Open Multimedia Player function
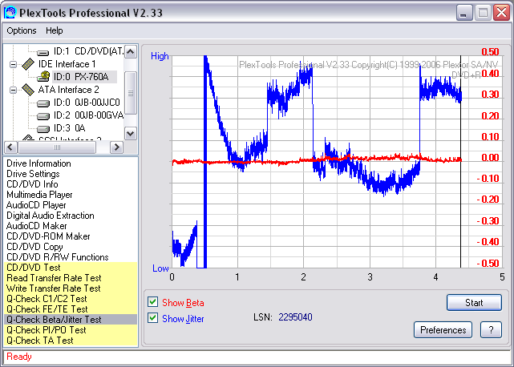This screenshot has width=514, height=367. click(39, 195)
